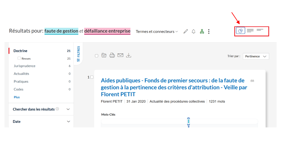Switch to the full text list view icon
The height and width of the screenshot is (146, 300).
point(250,31)
